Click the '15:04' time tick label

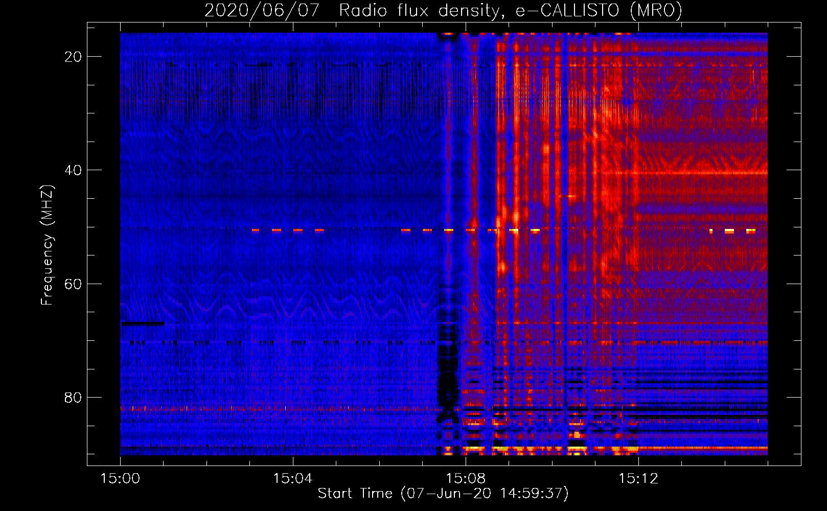pyautogui.click(x=292, y=479)
